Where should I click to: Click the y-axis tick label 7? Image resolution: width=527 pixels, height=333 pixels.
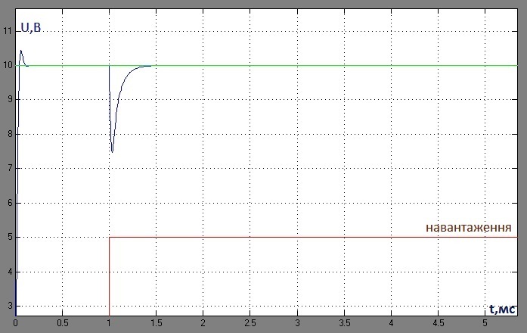click(10, 168)
